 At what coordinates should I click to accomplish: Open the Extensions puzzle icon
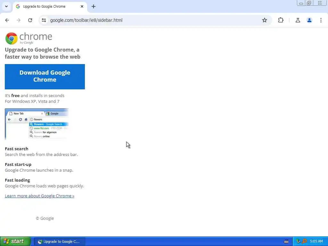[x=281, y=20]
